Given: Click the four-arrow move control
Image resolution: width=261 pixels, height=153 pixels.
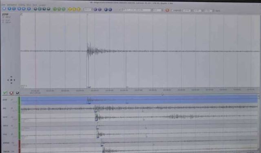Looking at the screenshot, I should click(11, 80).
